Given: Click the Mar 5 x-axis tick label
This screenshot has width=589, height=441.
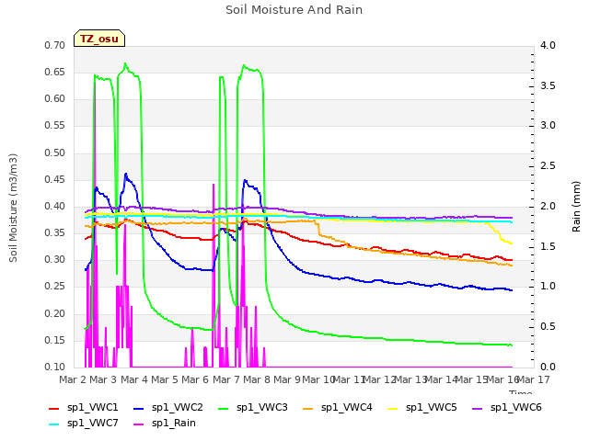Looking at the screenshot, I should click(x=165, y=379).
